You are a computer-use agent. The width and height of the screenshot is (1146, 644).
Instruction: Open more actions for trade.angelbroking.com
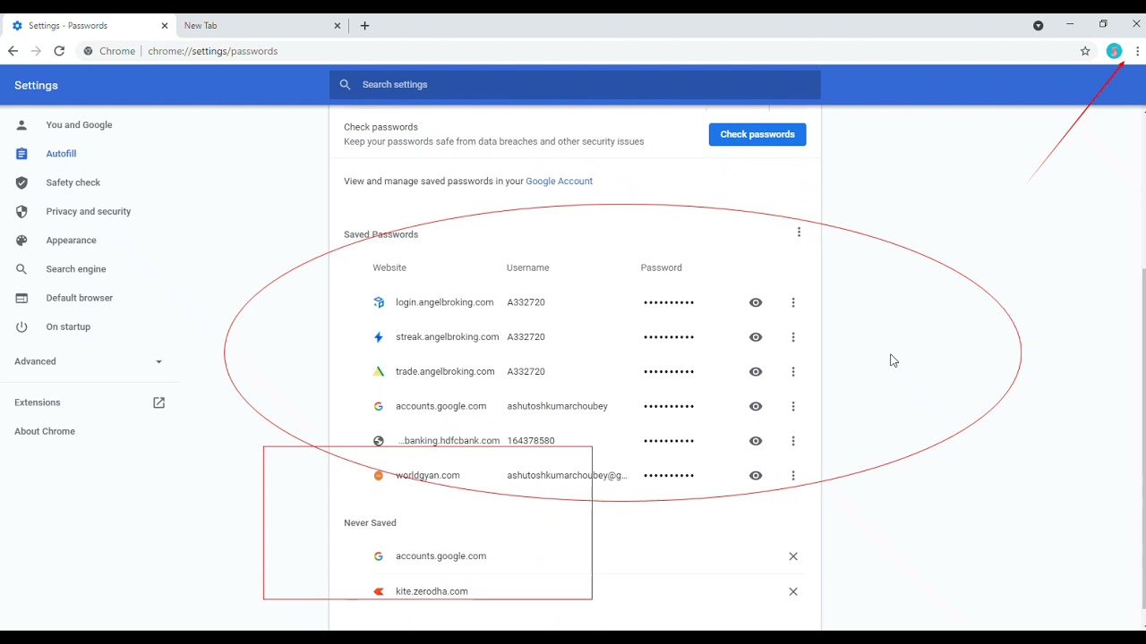click(x=793, y=371)
